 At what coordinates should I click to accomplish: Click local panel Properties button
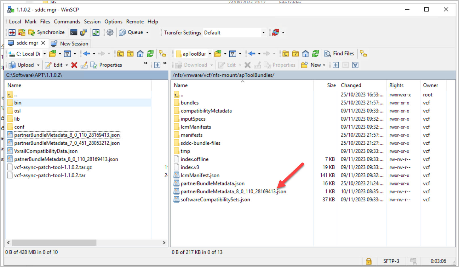click(106, 65)
